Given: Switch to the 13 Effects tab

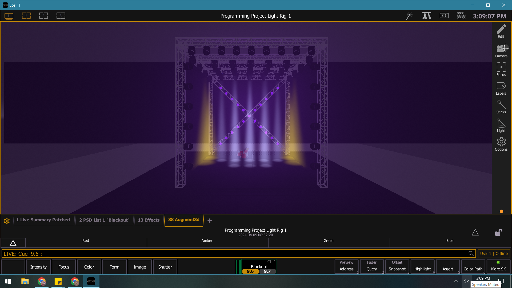Looking at the screenshot, I should point(149,220).
